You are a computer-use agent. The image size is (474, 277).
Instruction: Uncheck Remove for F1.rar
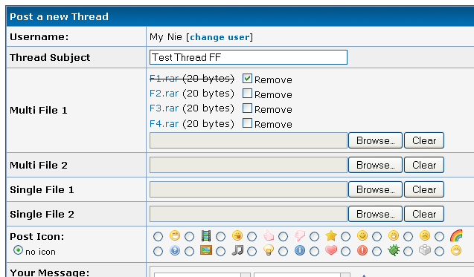(247, 79)
